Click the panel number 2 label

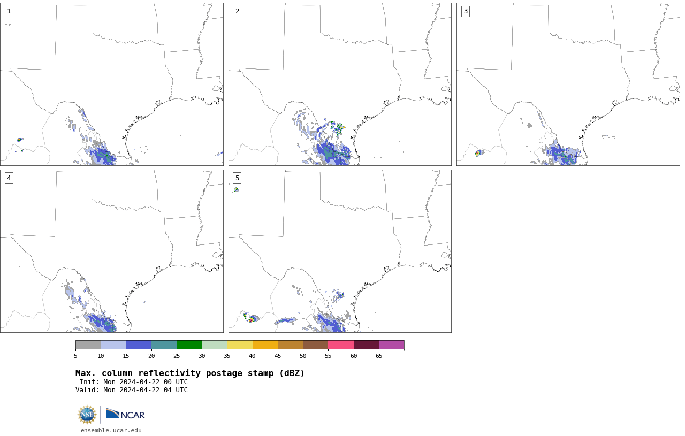(x=237, y=11)
